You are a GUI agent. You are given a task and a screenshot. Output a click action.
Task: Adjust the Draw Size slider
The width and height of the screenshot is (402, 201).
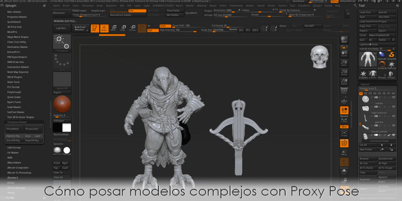point(219,30)
